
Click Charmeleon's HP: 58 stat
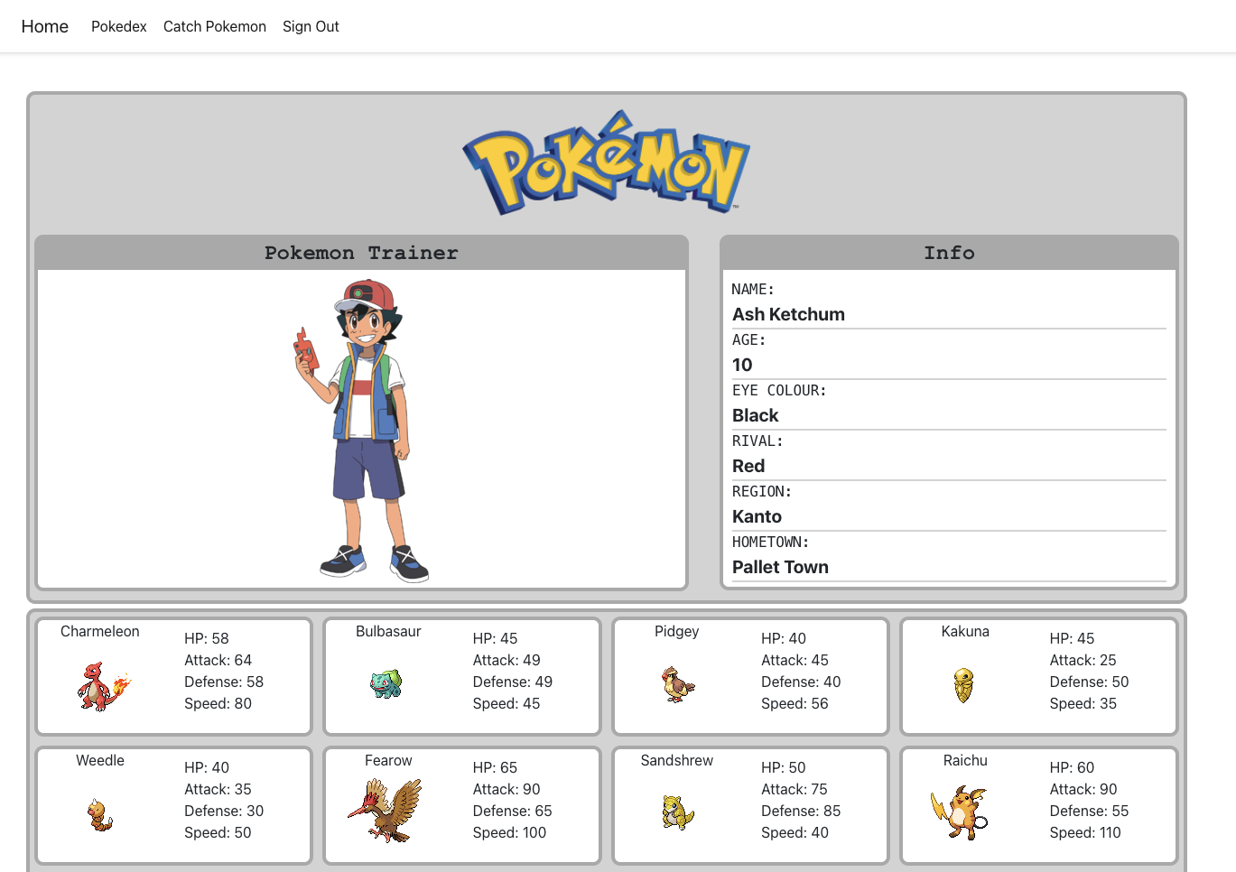pyautogui.click(x=207, y=638)
